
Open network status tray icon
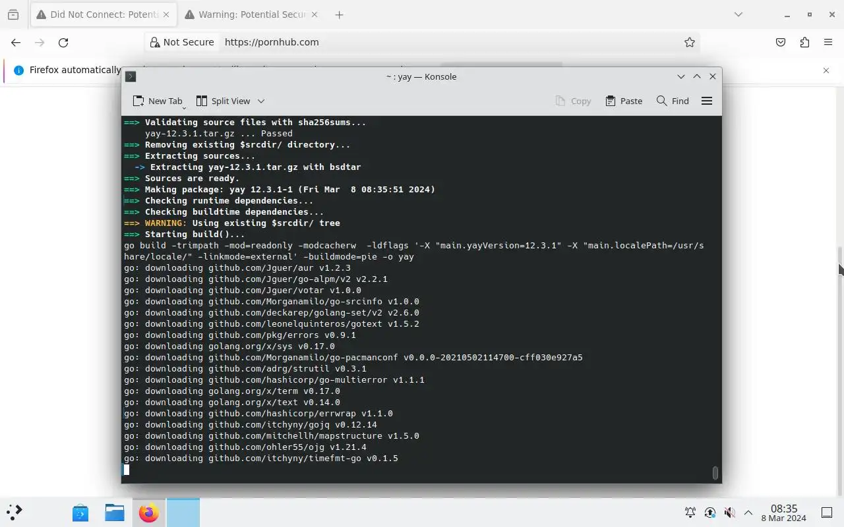[x=710, y=513]
